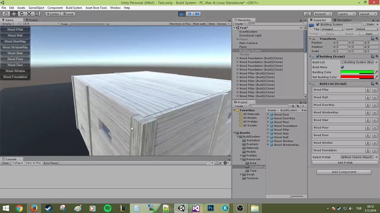Click the Pause button
This screenshot has height=213, width=380.
189,14
